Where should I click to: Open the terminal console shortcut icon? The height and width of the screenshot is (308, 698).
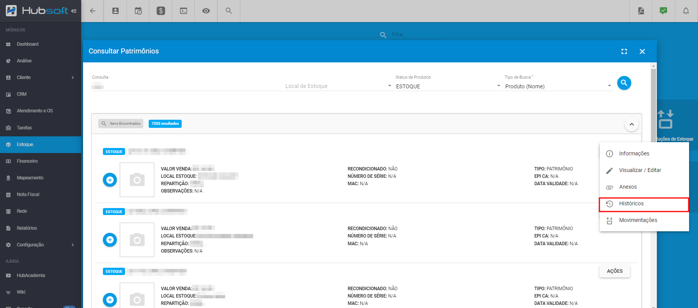pos(184,11)
